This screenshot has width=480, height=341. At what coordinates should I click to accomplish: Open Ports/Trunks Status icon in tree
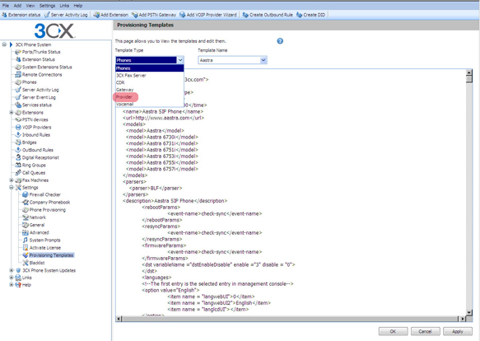tap(18, 52)
